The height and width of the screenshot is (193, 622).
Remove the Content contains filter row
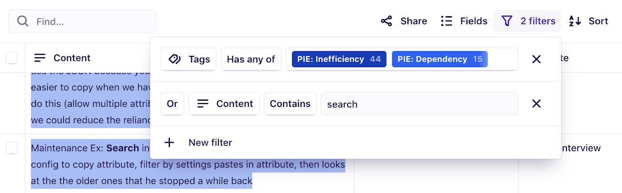pos(537,104)
